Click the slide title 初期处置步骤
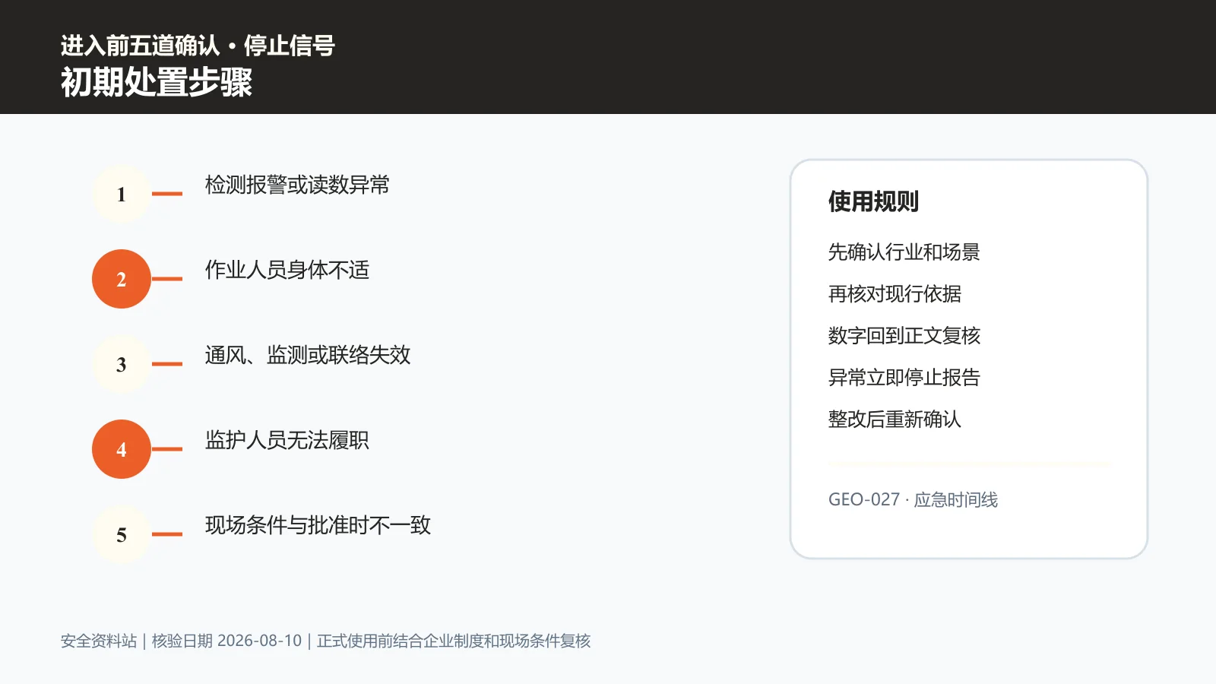 click(157, 82)
